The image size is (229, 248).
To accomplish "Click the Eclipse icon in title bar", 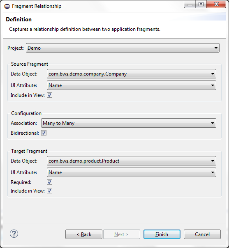I will point(7,6).
